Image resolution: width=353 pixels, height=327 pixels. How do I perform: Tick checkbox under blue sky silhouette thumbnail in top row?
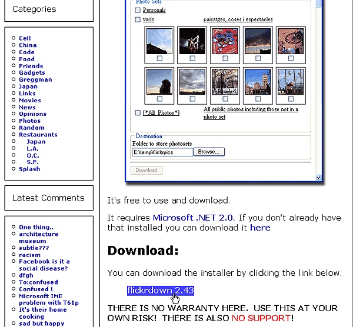pyautogui.click(x=159, y=58)
